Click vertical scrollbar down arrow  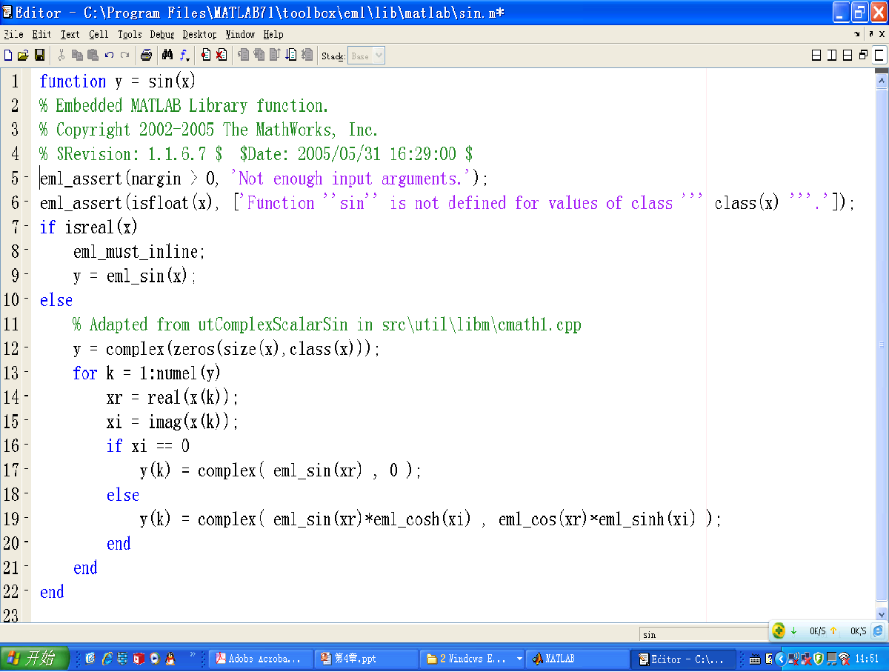pyautogui.click(x=882, y=613)
